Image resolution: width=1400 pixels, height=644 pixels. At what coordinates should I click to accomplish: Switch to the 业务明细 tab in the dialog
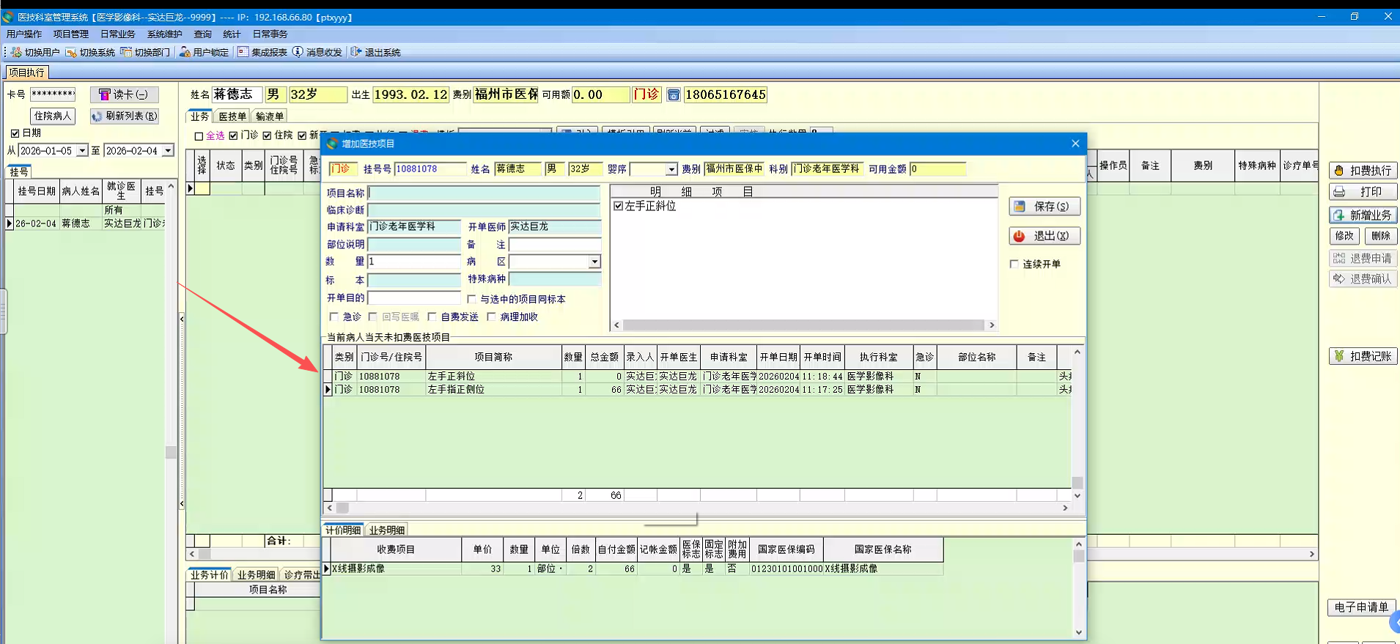click(x=387, y=530)
